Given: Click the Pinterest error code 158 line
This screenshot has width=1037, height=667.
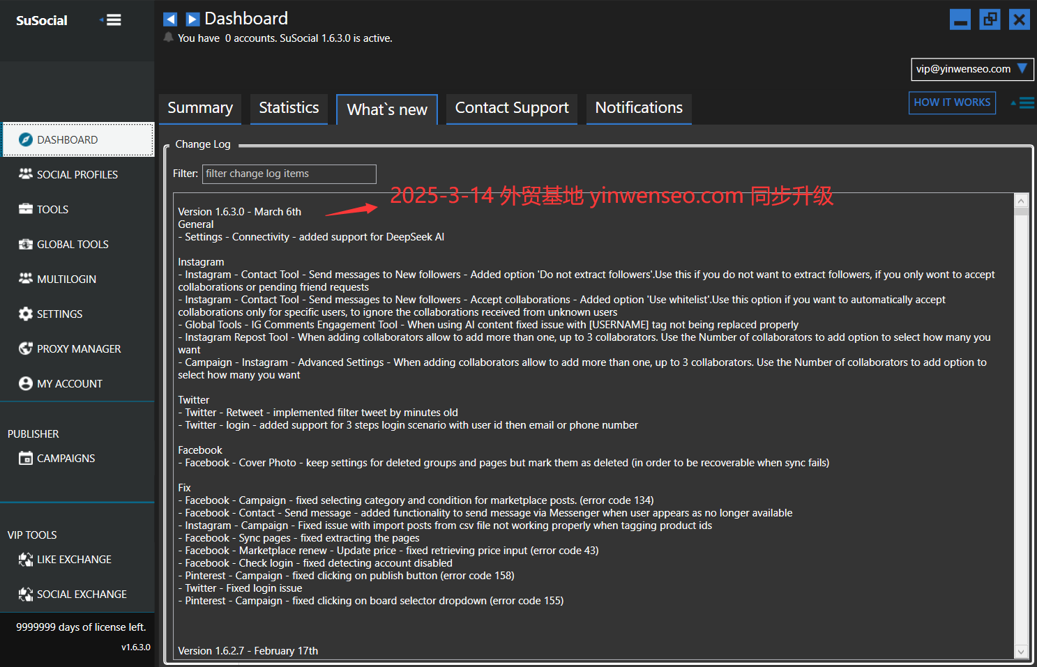Looking at the screenshot, I should tap(346, 575).
